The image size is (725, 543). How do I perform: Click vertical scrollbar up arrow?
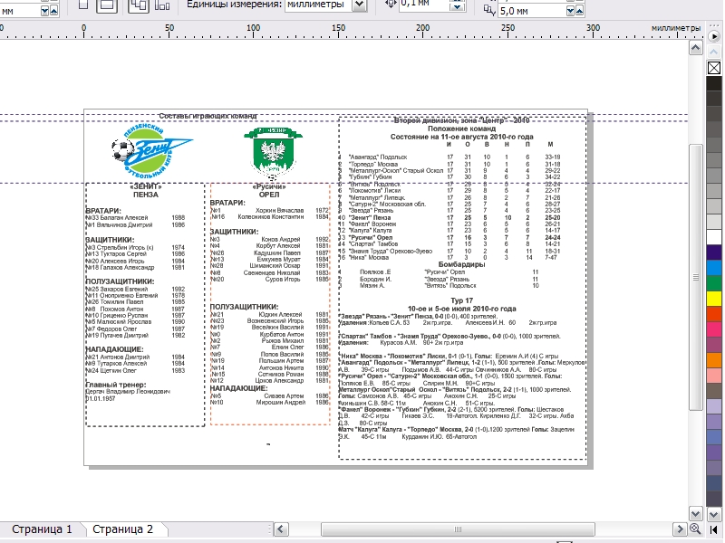pos(695,48)
